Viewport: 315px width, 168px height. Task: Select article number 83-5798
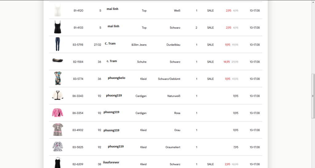pyautogui.click(x=78, y=45)
